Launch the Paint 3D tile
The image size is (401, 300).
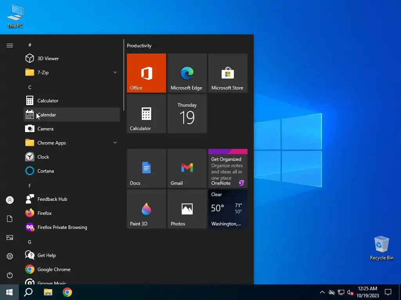146,209
